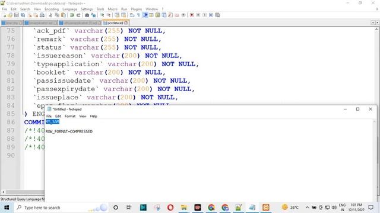Click the `passexpirydate` column line
380x213 pixels.
tap(113, 89)
